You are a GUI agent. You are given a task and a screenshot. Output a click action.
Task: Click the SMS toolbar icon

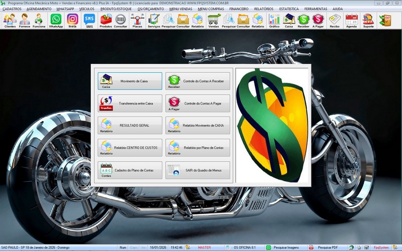(x=89, y=21)
